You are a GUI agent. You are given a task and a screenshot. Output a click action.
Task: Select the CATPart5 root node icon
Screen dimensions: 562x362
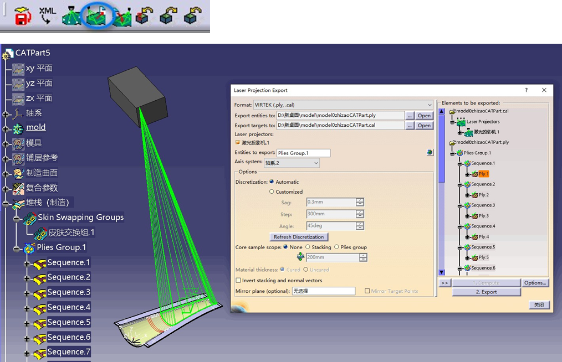click(8, 54)
